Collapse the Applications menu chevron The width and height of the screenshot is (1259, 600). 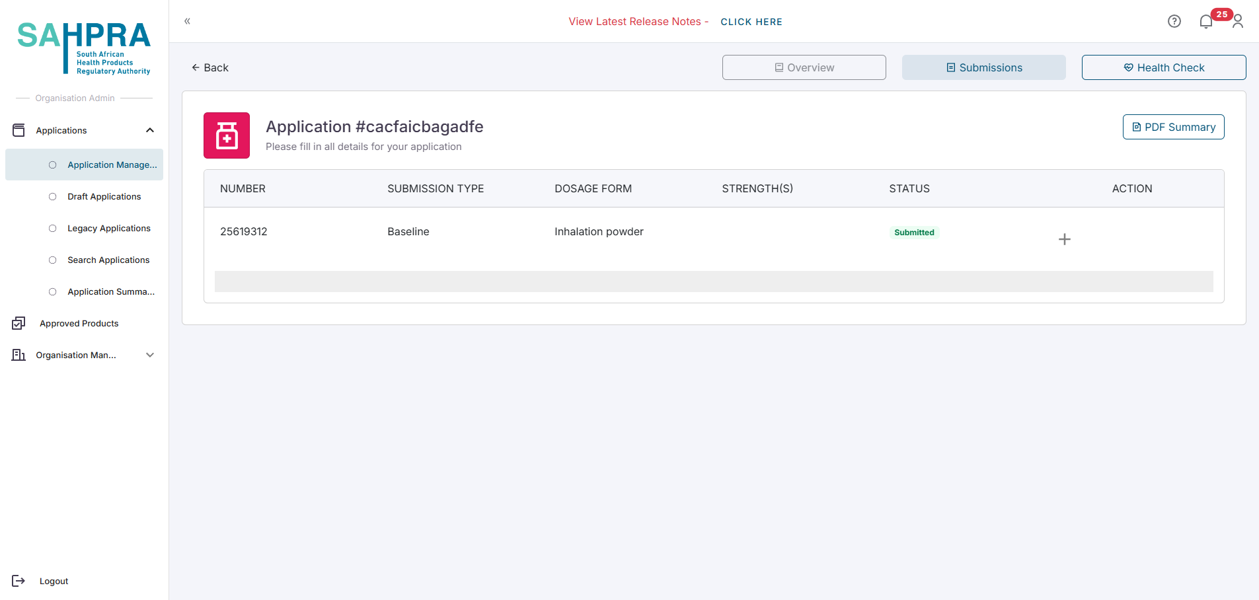coord(150,130)
